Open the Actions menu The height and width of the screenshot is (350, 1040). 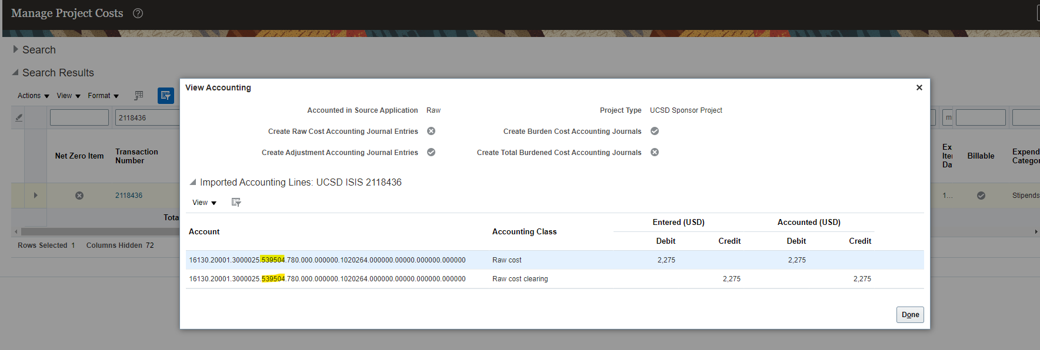click(33, 96)
